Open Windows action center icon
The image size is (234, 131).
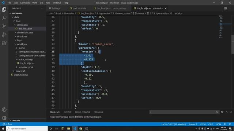pos(230,128)
